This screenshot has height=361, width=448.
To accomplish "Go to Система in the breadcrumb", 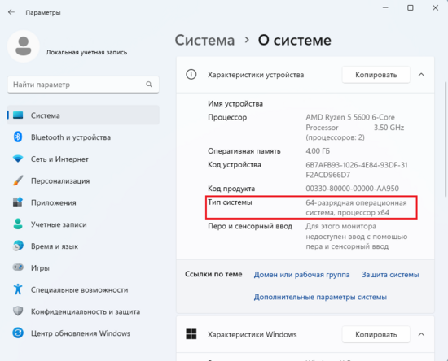I will click(204, 40).
